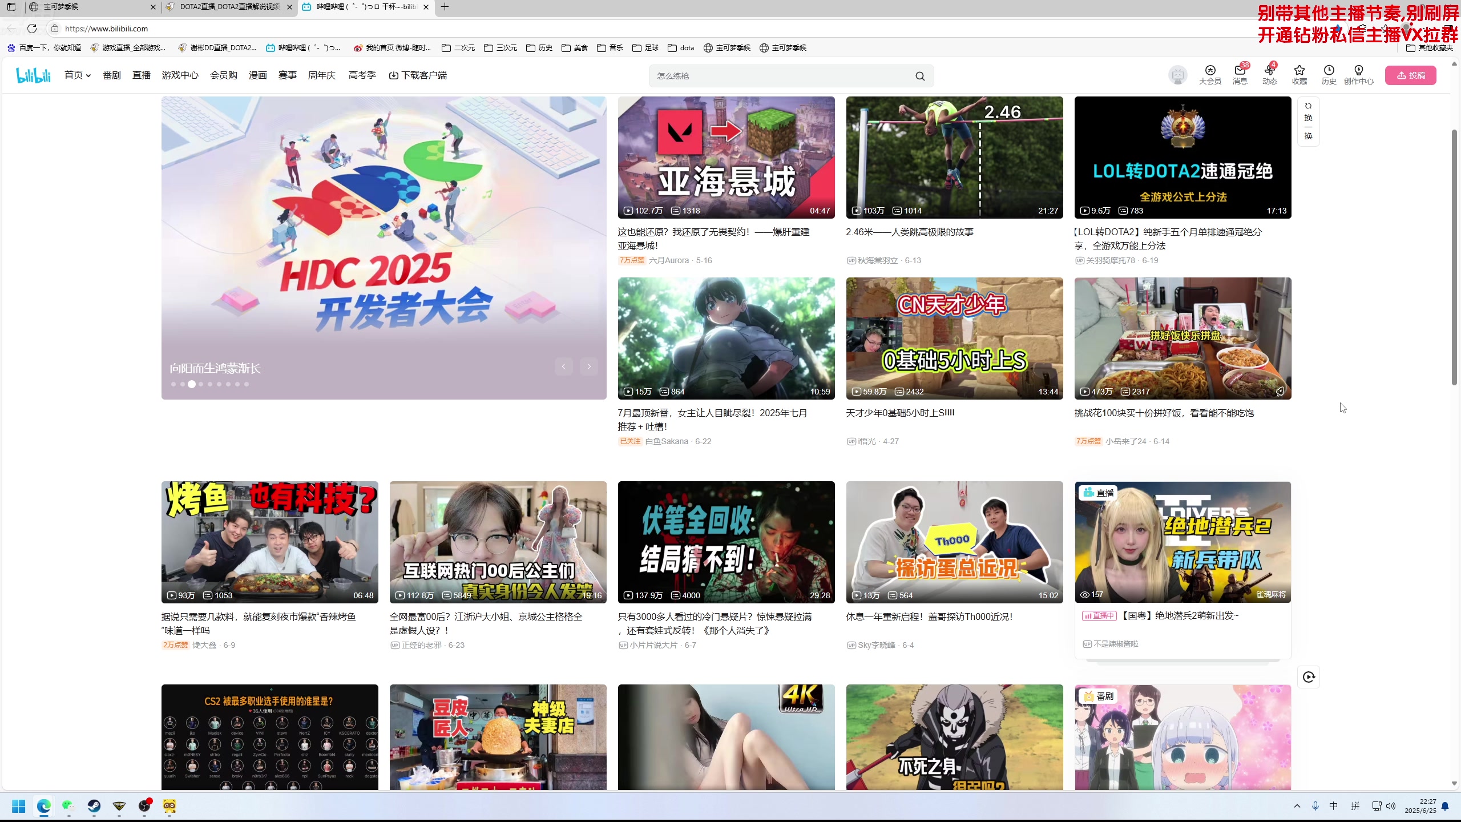Screen dimensions: 1461x822
Task: Open uploader 白鱼Sakana link
Action: coord(666,441)
